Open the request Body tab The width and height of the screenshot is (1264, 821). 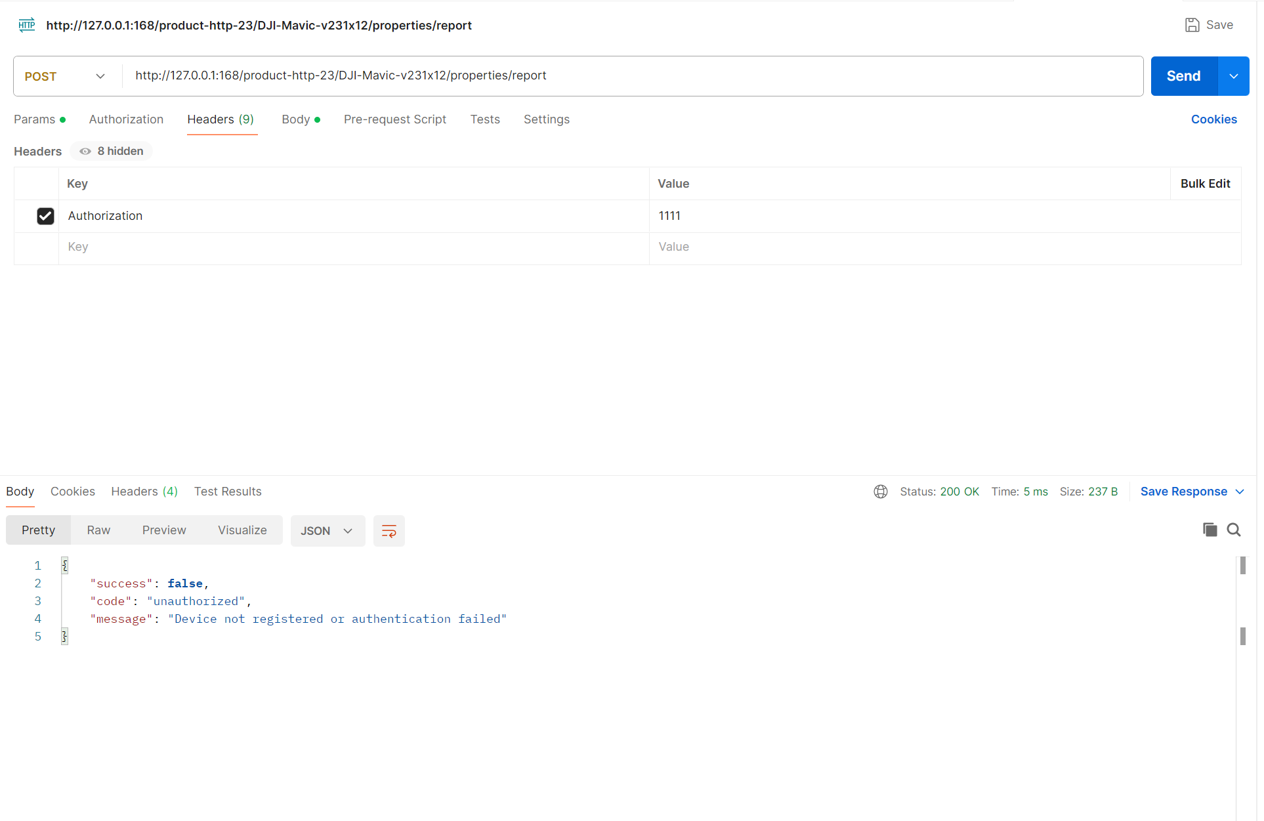click(x=301, y=119)
